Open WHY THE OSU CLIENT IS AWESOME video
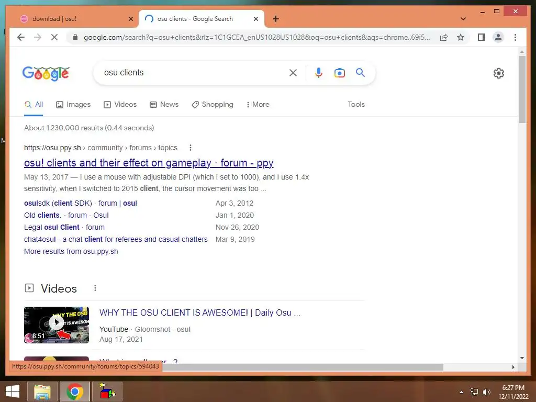The width and height of the screenshot is (536, 402). 200,313
